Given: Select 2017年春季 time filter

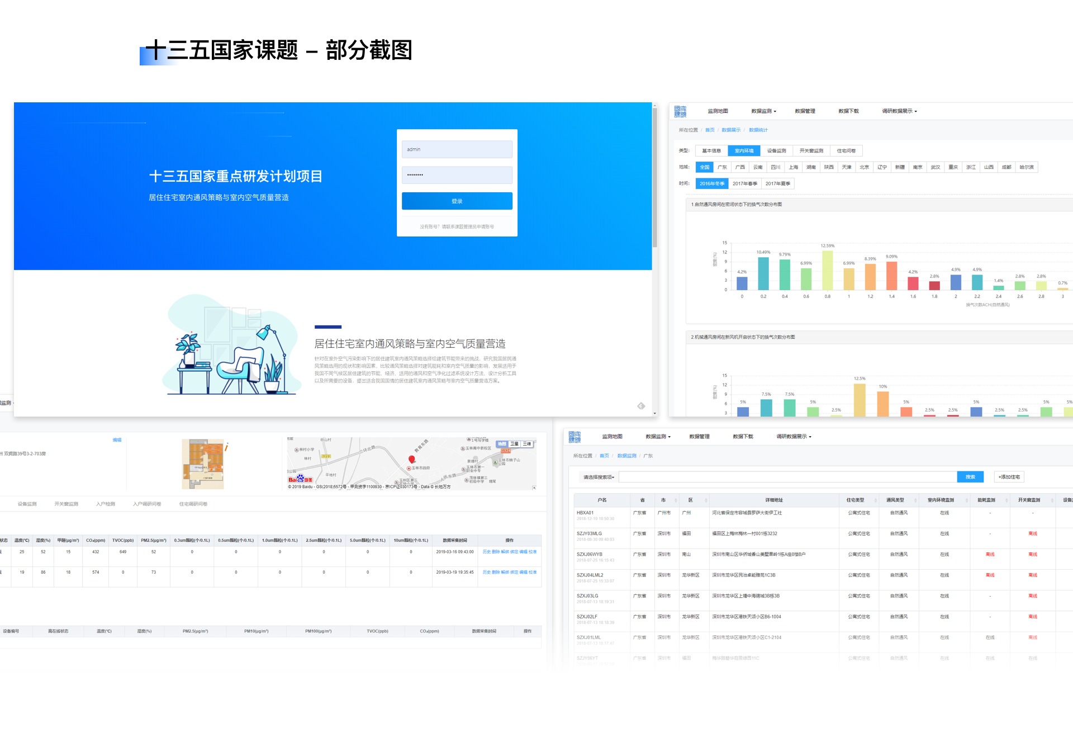Looking at the screenshot, I should [745, 183].
